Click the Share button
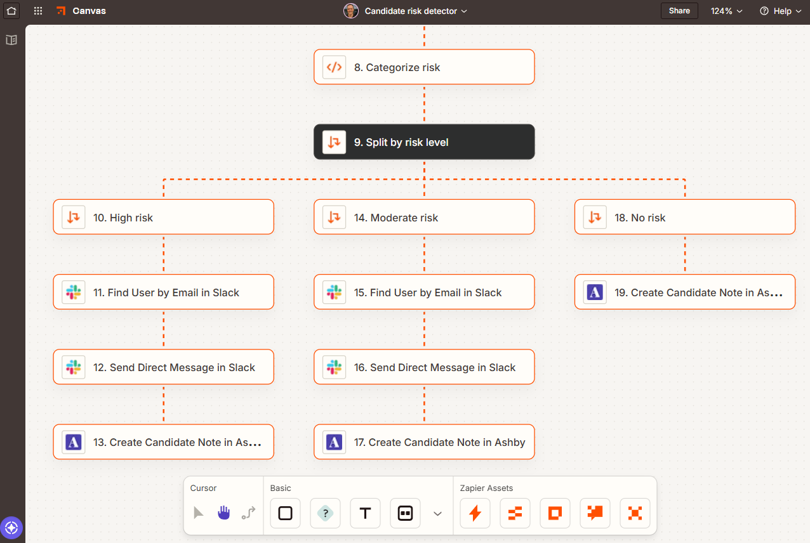This screenshot has width=810, height=543. click(679, 11)
